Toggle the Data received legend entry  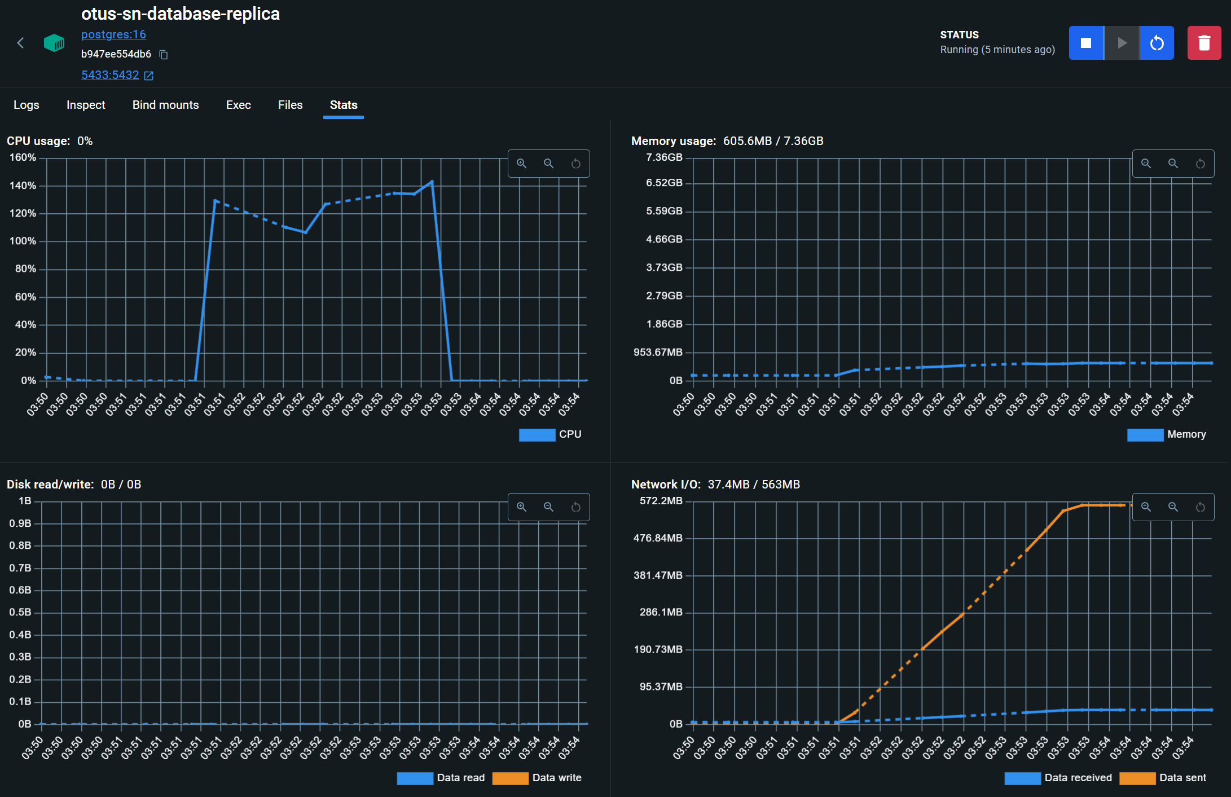pos(1078,778)
